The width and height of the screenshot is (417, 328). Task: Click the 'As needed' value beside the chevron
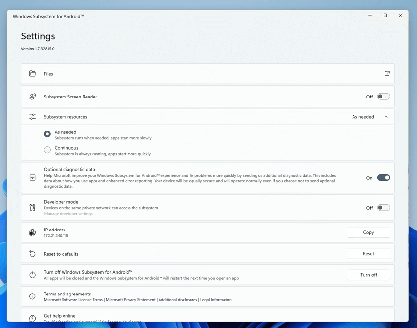coord(363,117)
